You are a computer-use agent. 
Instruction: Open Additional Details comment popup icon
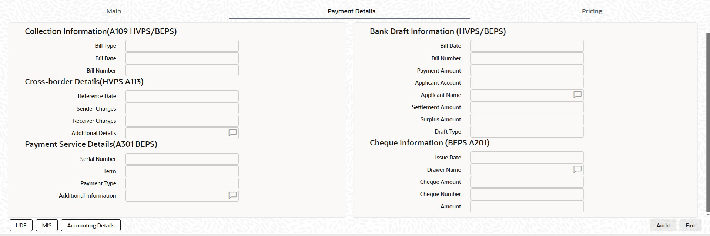(232, 133)
